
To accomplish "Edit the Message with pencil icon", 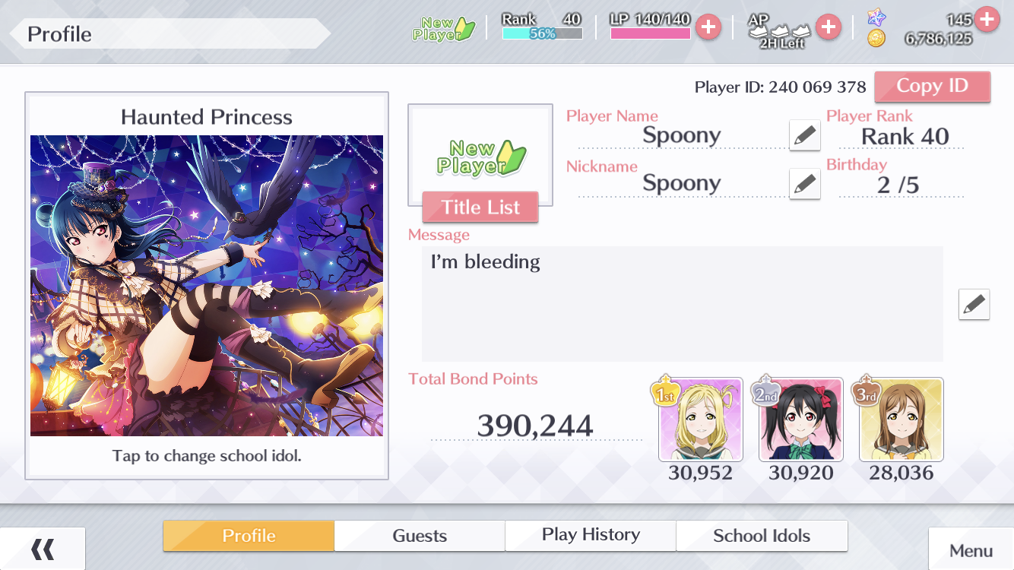I will click(974, 304).
